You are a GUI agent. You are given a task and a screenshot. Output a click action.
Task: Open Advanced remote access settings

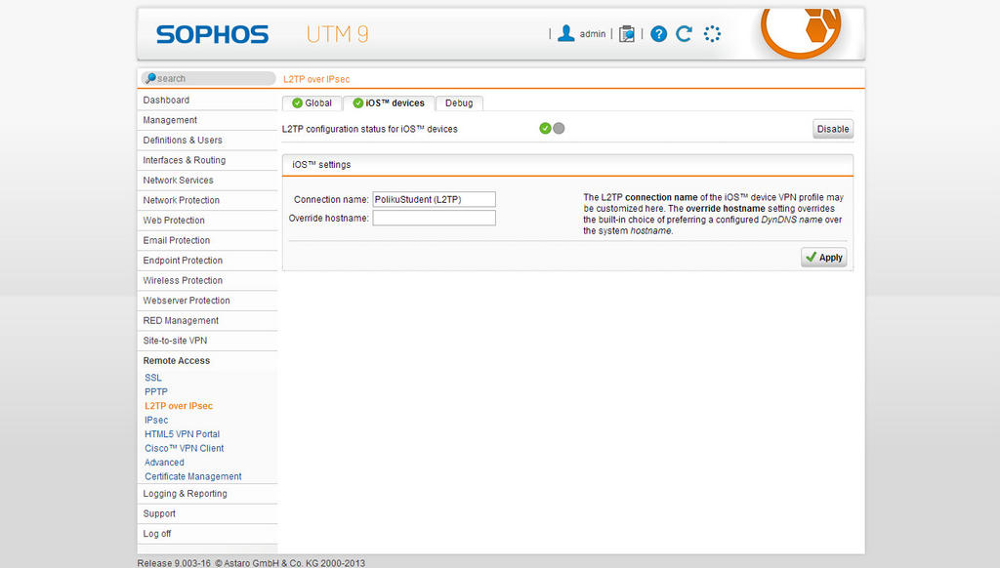click(x=164, y=463)
